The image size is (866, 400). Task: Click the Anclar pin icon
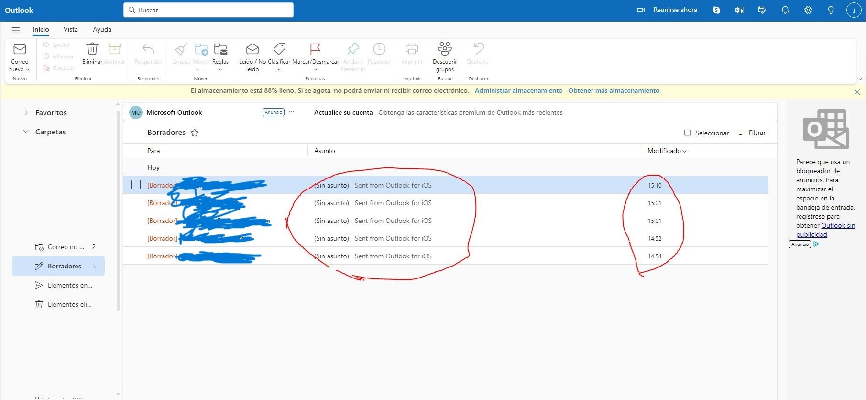[x=353, y=49]
